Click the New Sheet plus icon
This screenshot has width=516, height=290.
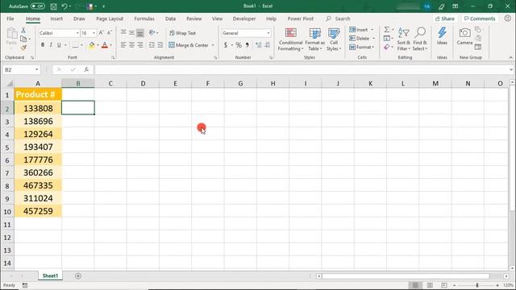pos(78,275)
